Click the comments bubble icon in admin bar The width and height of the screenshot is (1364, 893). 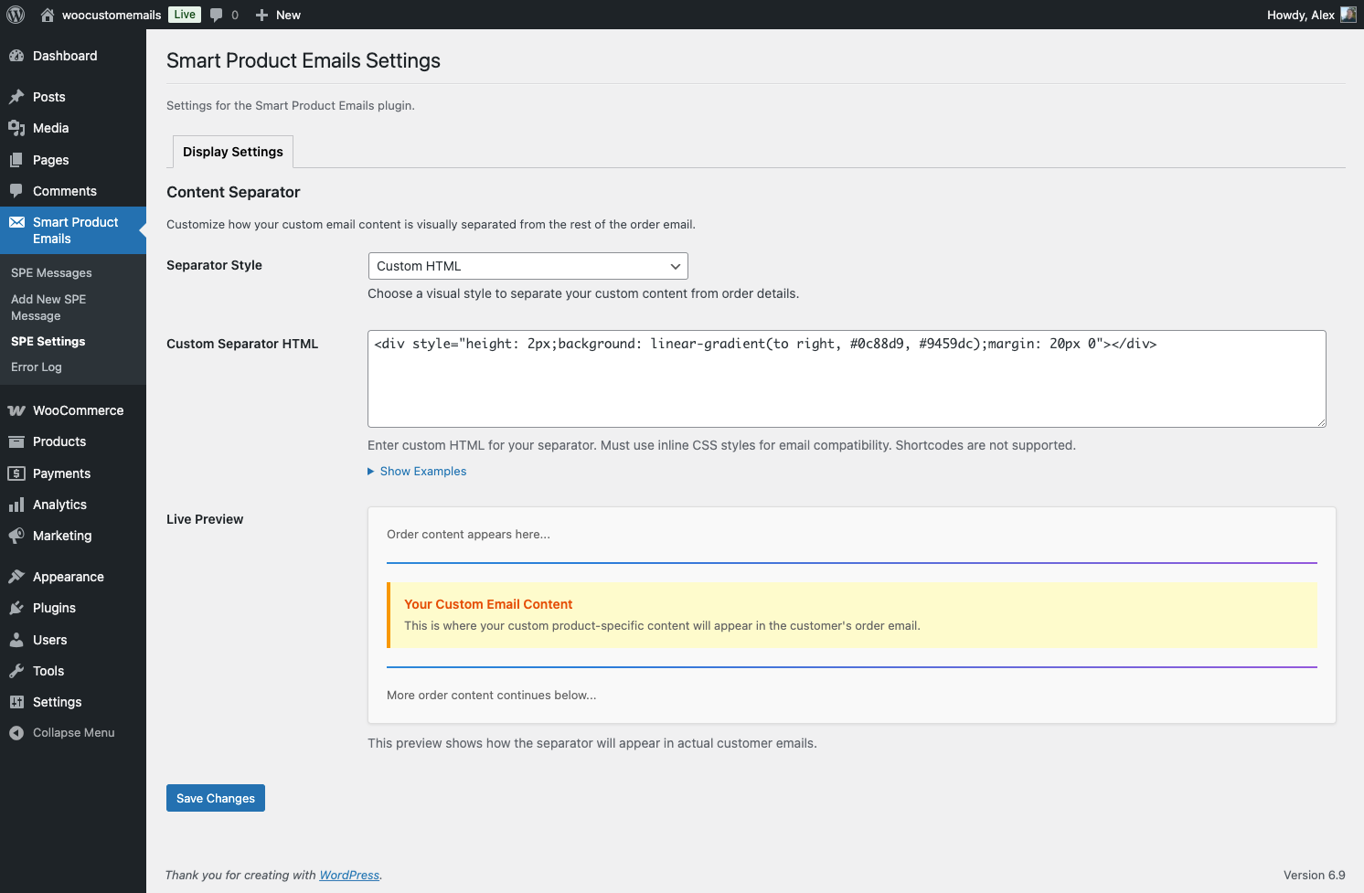pos(217,15)
